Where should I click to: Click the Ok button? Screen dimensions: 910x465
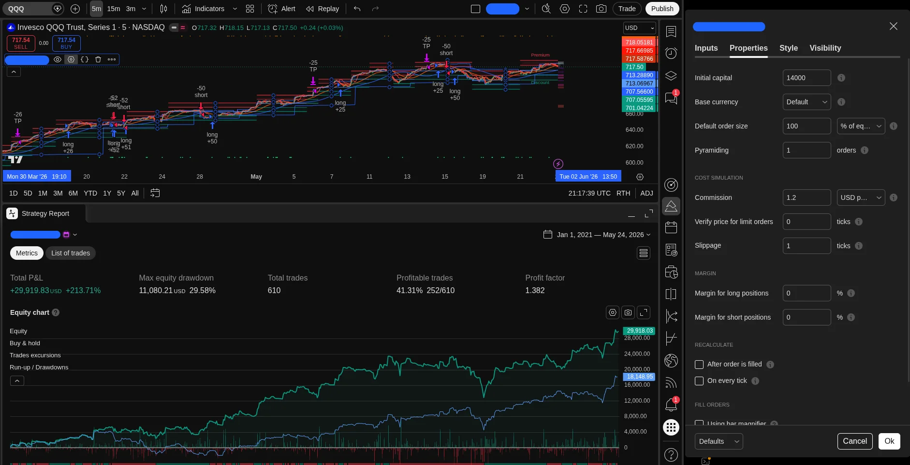point(889,441)
